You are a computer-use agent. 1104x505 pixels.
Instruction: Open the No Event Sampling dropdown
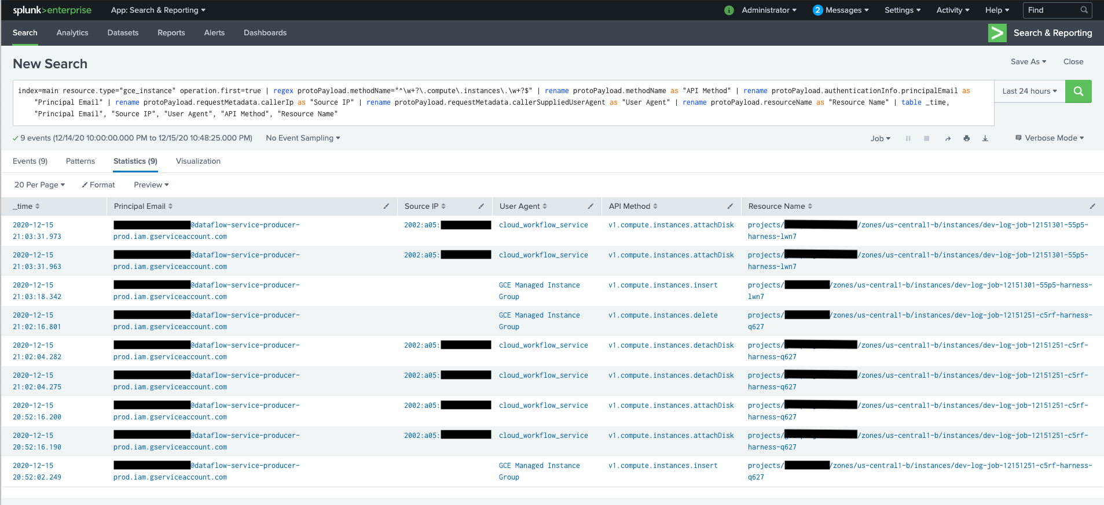coord(303,138)
